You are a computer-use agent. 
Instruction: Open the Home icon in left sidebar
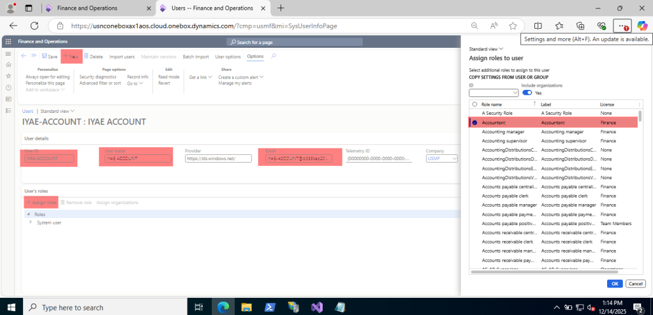8,65
